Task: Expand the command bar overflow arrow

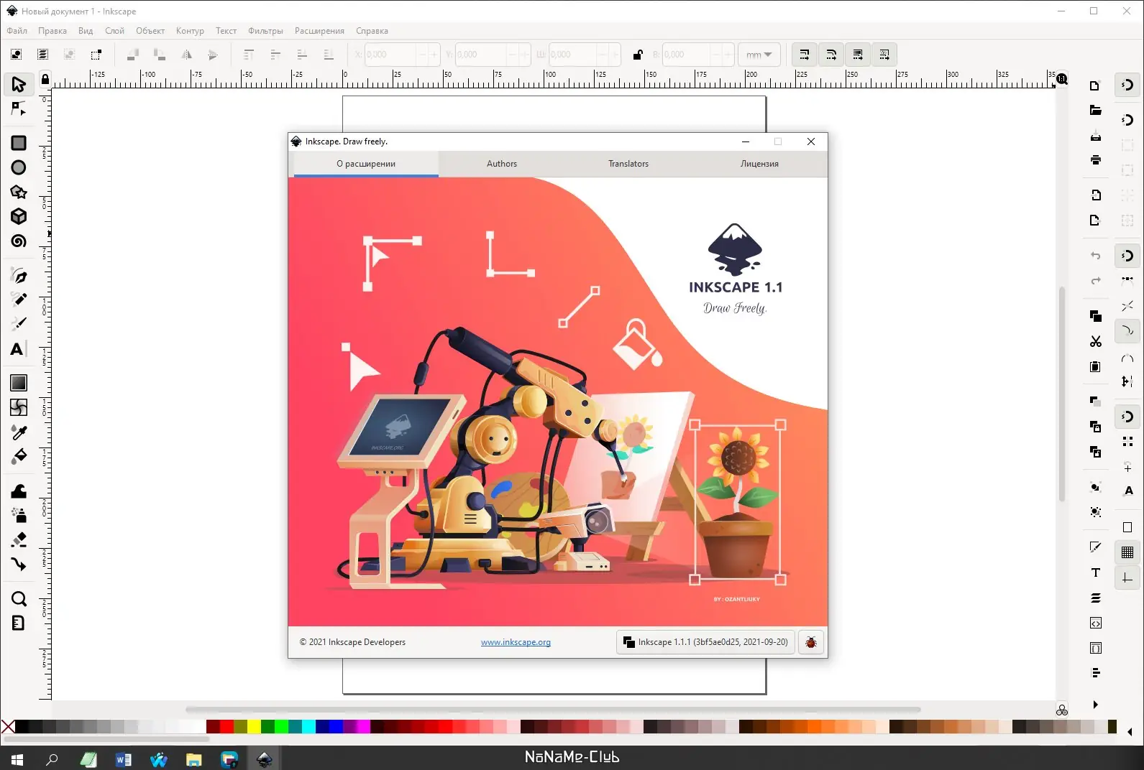Action: [x=1095, y=705]
